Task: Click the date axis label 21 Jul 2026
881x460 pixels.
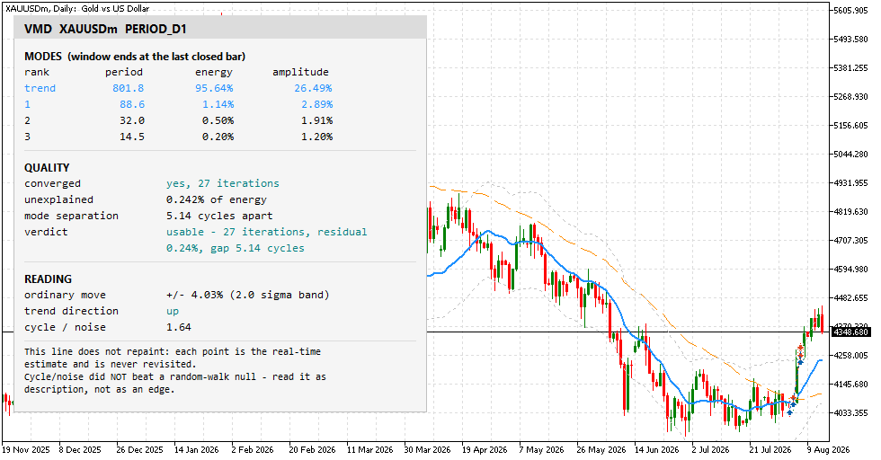Action: pos(770,450)
